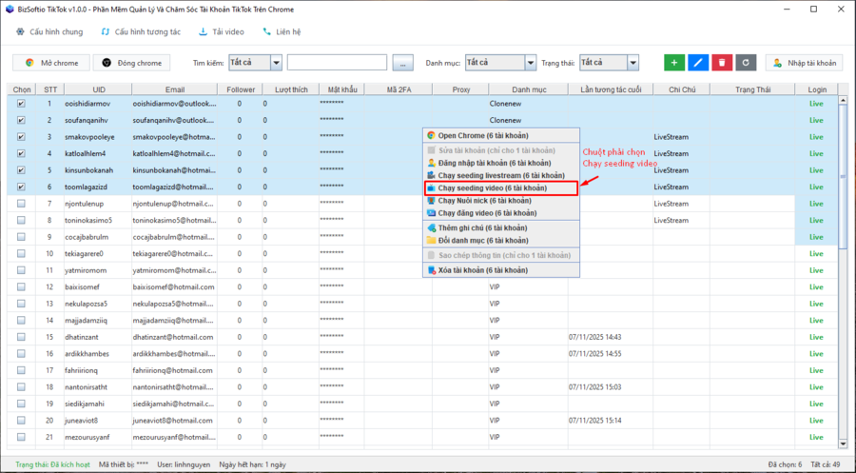This screenshot has height=473, width=856.
Task: Expand the Trạng thái status dropdown
Action: (x=632, y=63)
